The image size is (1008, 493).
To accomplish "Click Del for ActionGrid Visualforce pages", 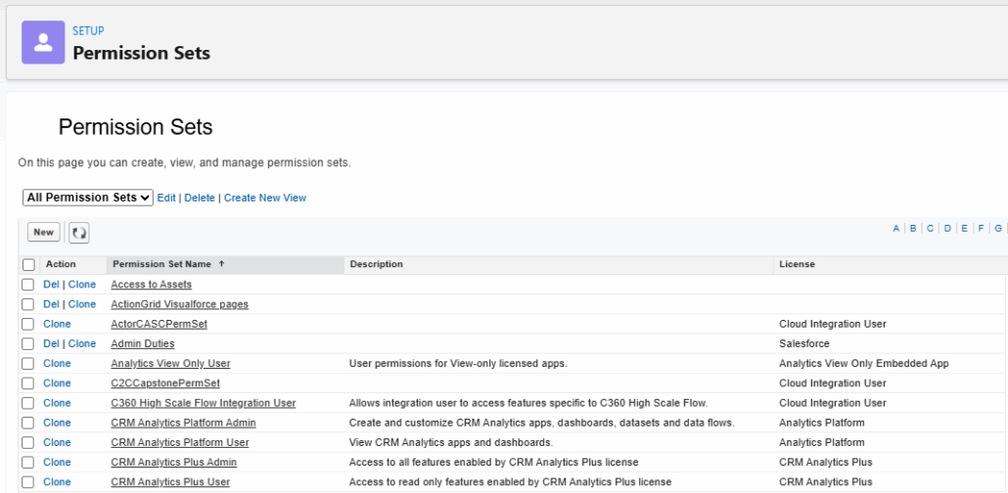I will pyautogui.click(x=51, y=304).
